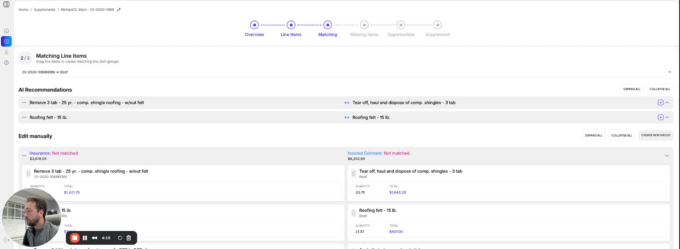Pause the screen recording
The height and width of the screenshot is (249, 680).
click(x=85, y=238)
